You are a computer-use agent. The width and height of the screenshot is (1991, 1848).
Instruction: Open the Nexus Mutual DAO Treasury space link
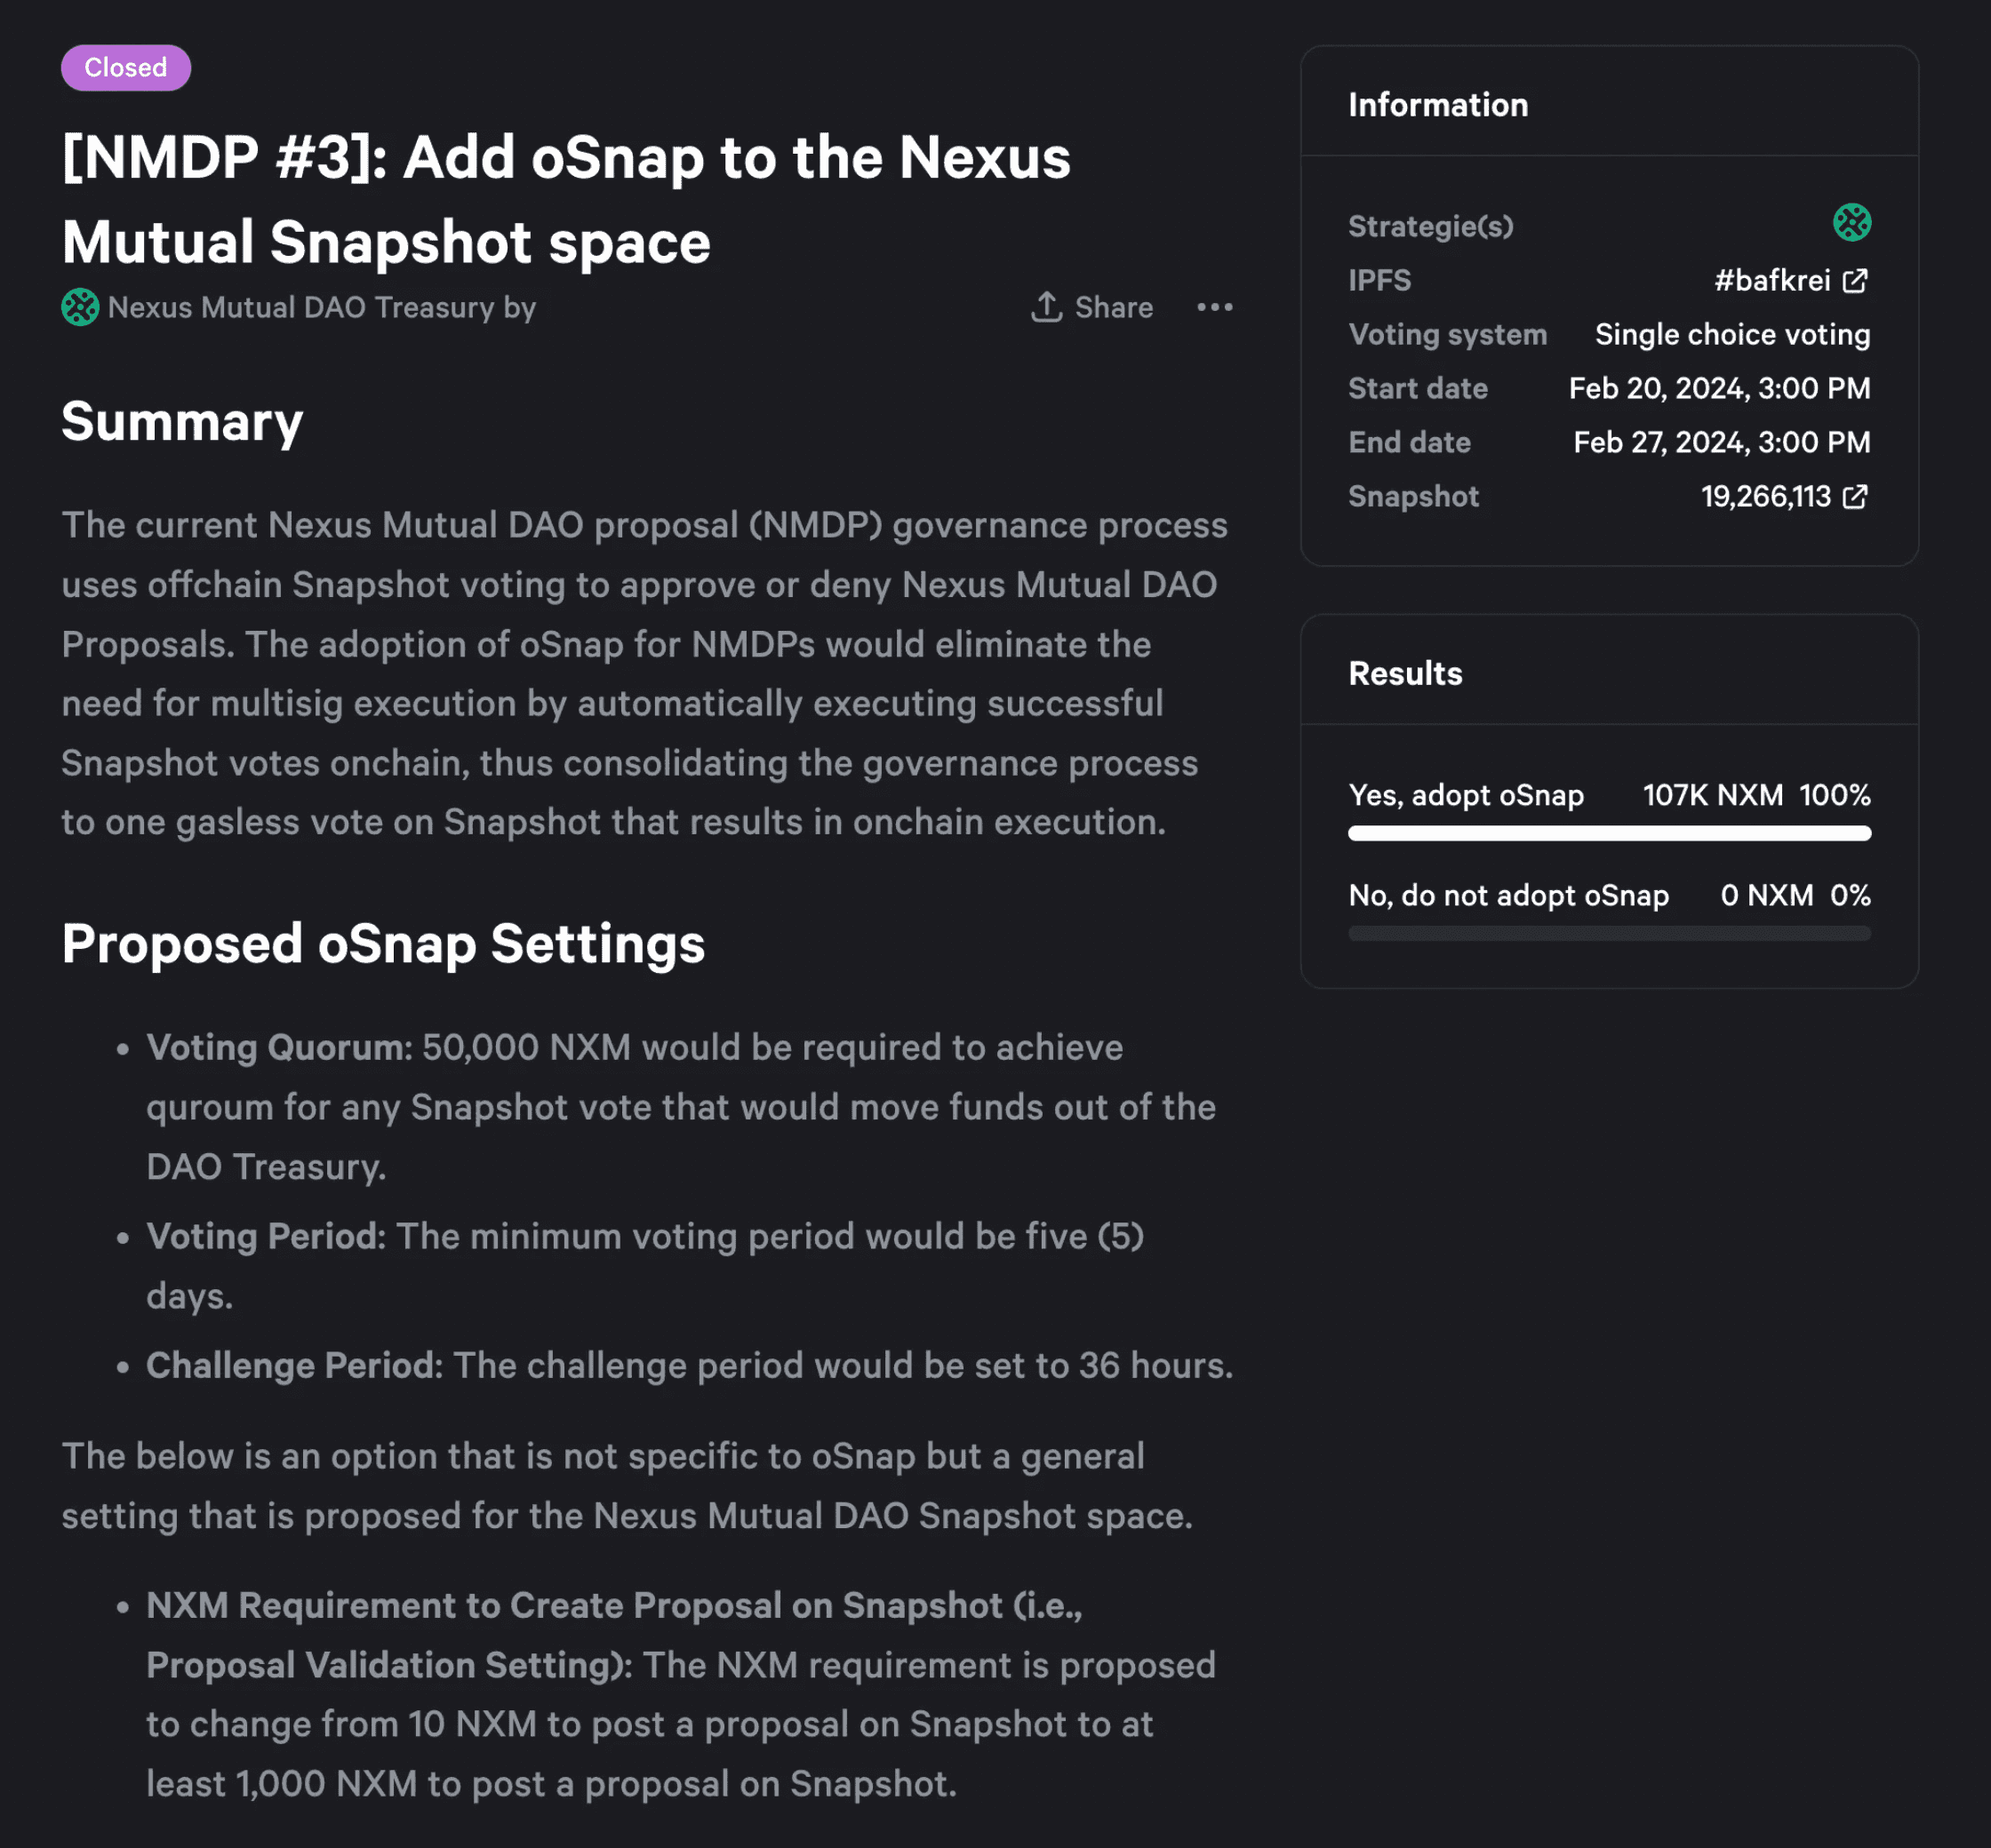[x=300, y=307]
